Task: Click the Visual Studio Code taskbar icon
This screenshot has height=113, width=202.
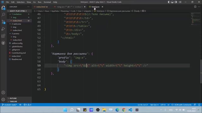Action: click(130, 110)
